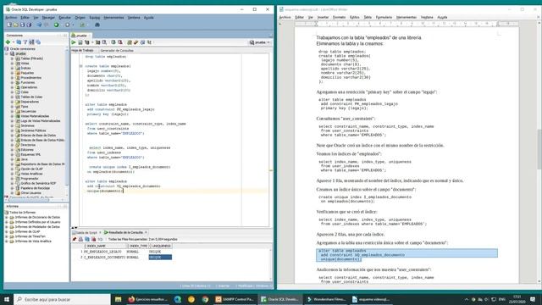Click the Windows Start button
This screenshot has width=542, height=305.
[7, 299]
